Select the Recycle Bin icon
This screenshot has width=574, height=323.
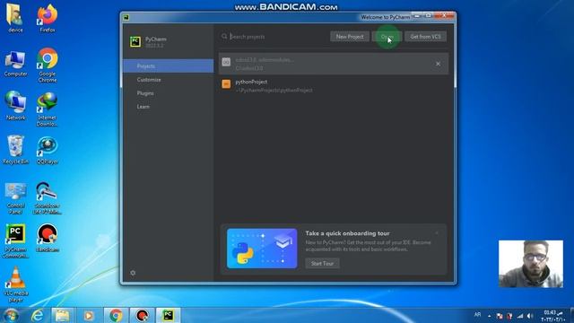point(15,150)
